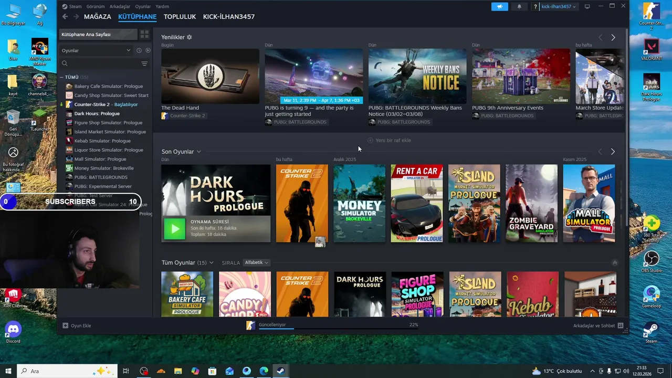Click the Steam icon in the taskbar

pyautogui.click(x=281, y=371)
